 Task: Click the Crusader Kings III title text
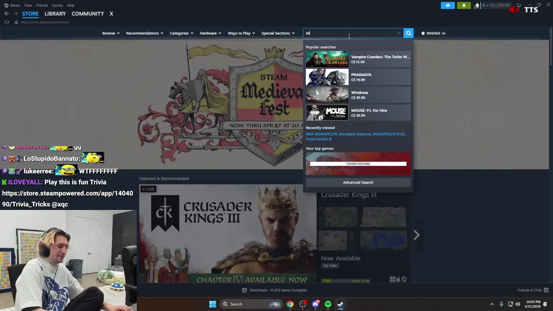point(349,195)
